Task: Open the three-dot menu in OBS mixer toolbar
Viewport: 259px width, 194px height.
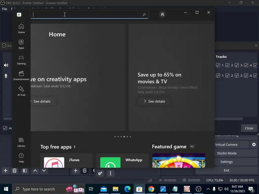Action: (111, 173)
